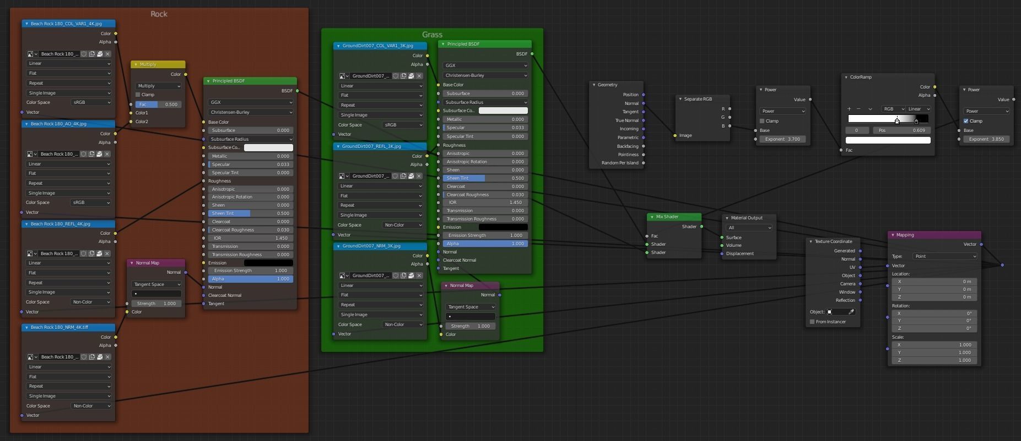Click Subsurface Color swatch in Grass Principled BSDF
Viewport: 1021px width, 441px height.
point(503,111)
